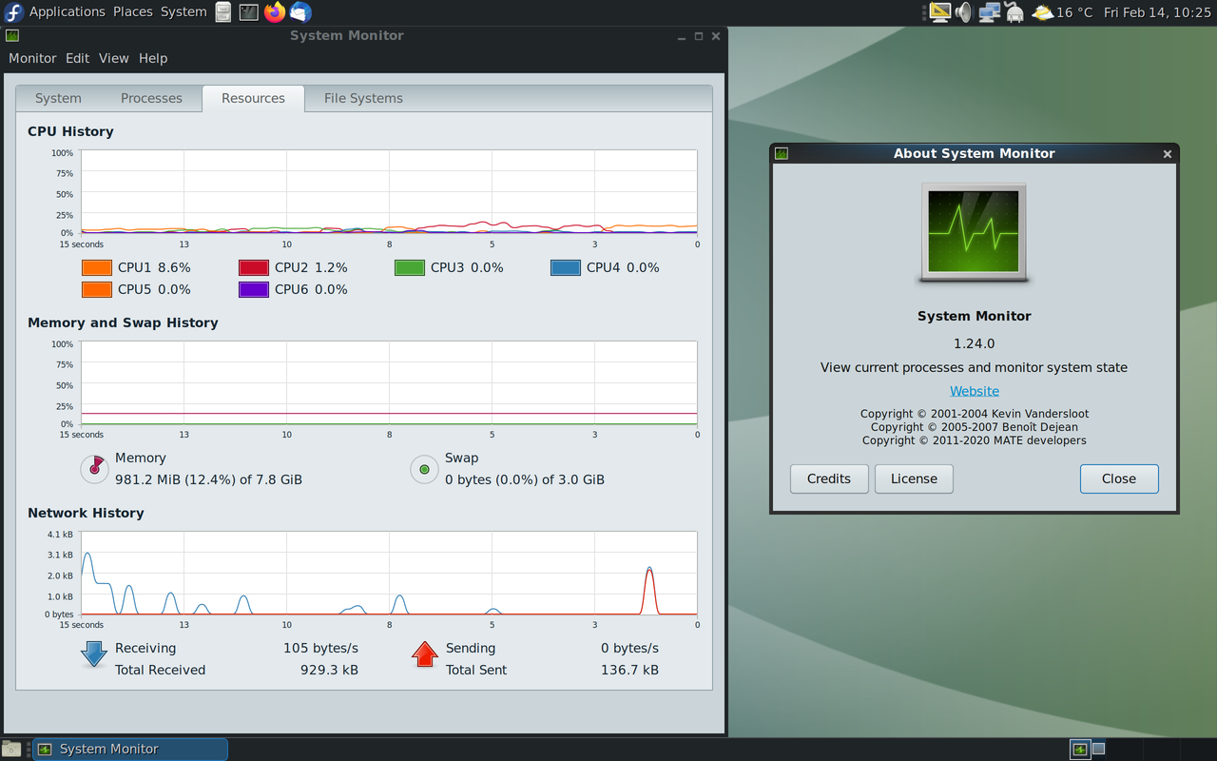Click the Swap pie chart icon
1217x761 pixels.
pyautogui.click(x=424, y=469)
